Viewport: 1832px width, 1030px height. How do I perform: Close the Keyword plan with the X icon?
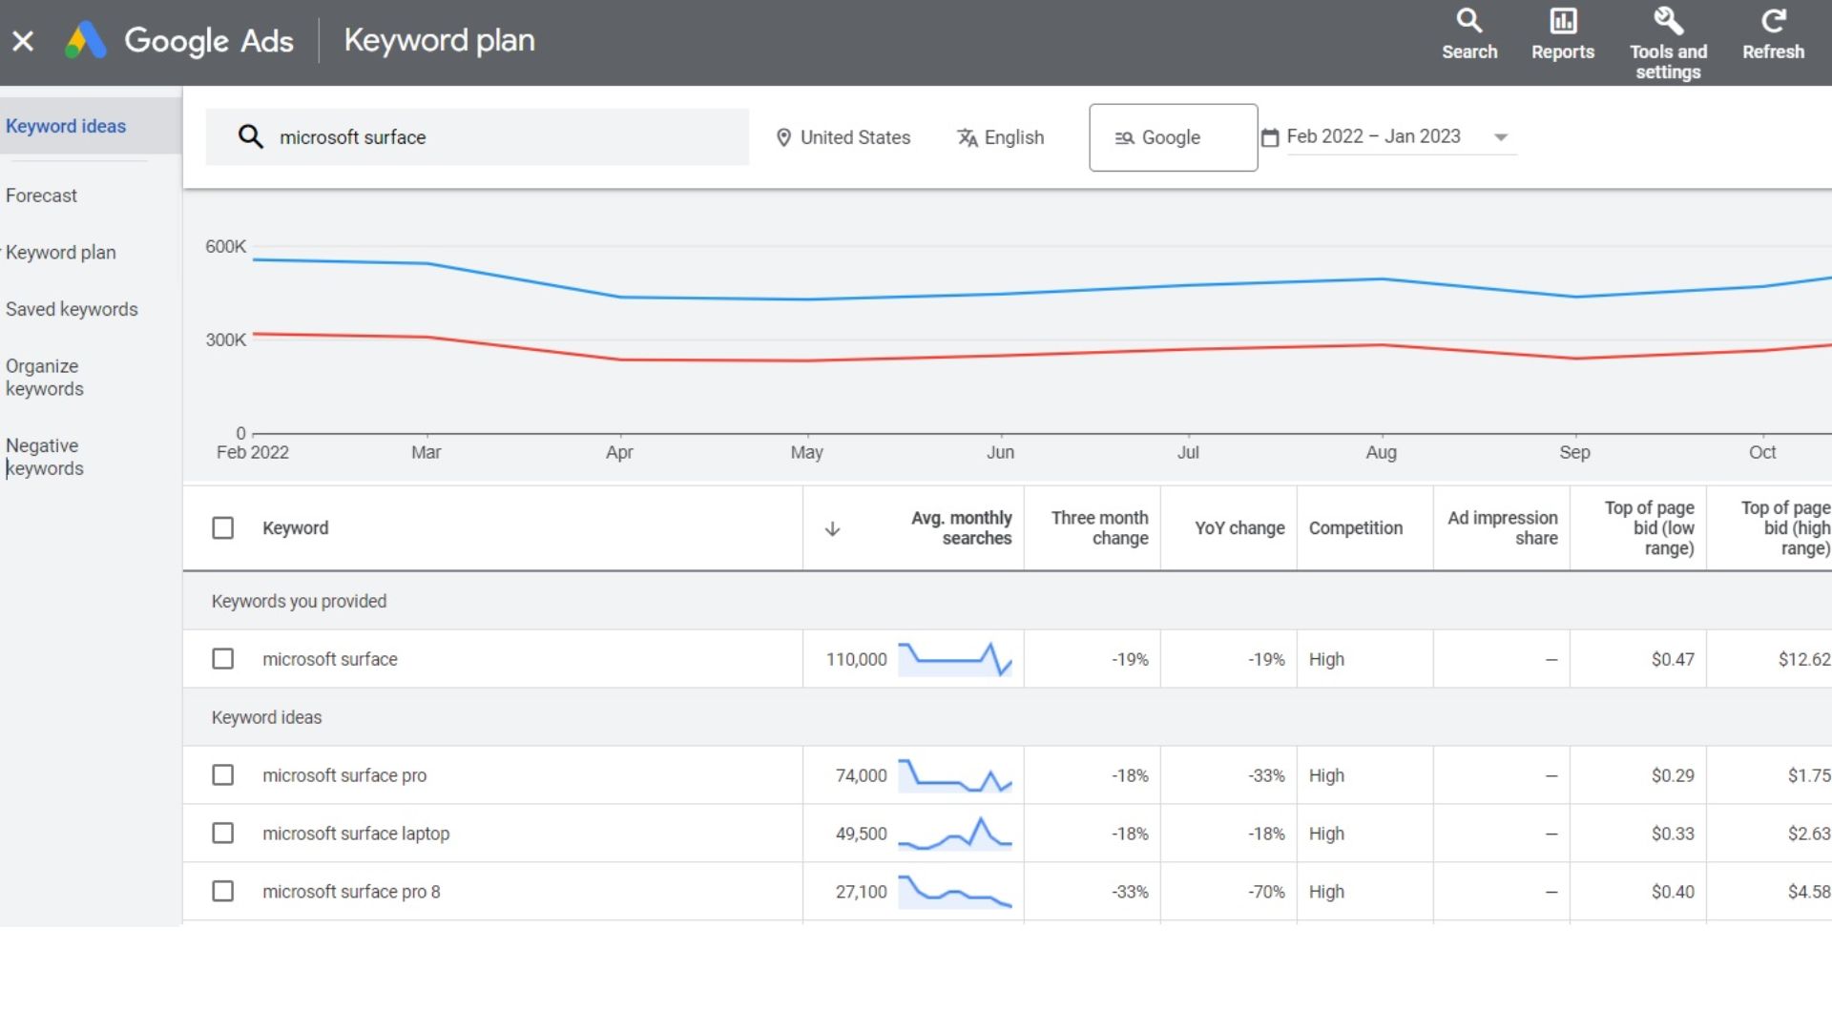point(23,41)
